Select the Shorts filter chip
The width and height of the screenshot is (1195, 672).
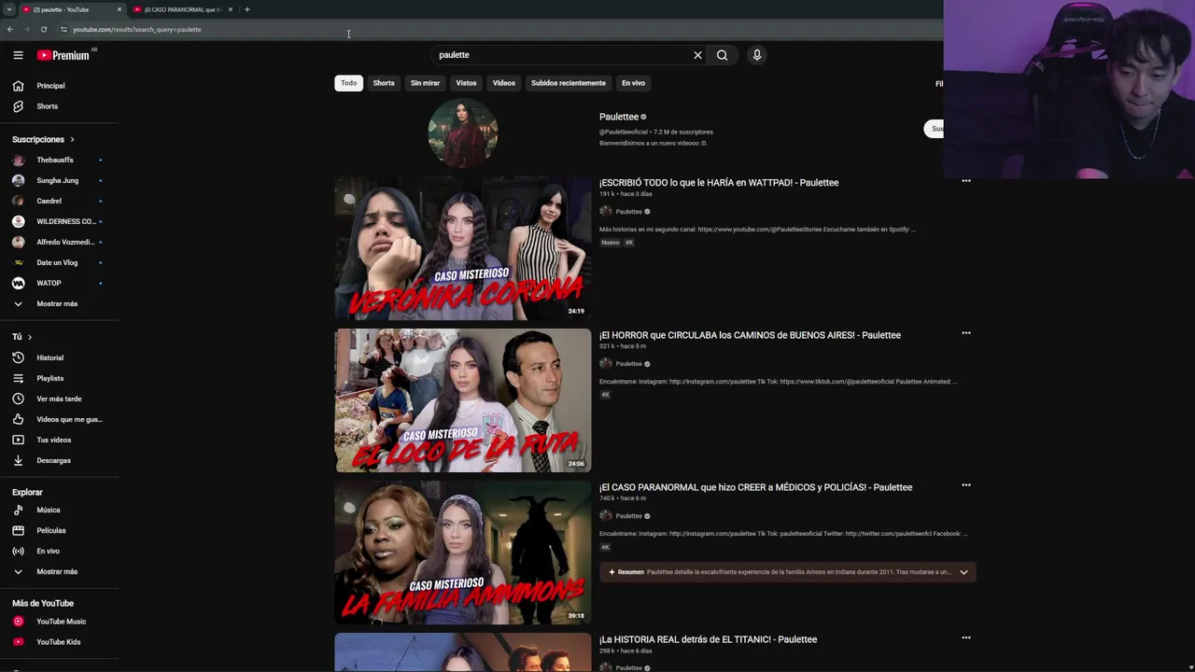pos(384,83)
